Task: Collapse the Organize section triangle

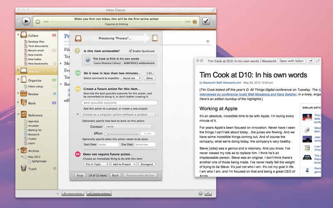Action: [x=18, y=79]
